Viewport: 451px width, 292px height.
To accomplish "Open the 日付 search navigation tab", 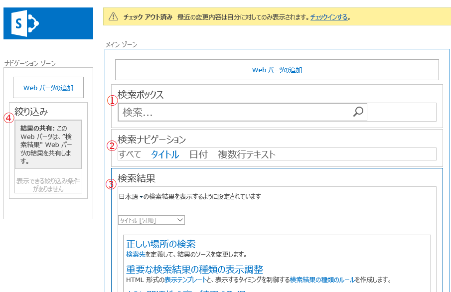I will [x=198, y=154].
